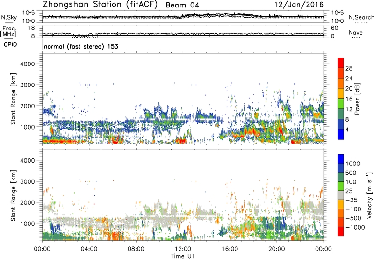Click the dotted line sample under N.Search
The image size is (374, 259).
(361, 22)
